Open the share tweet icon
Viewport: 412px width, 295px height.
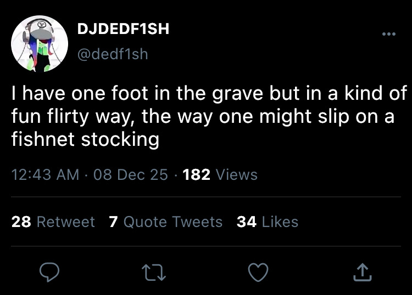(x=363, y=272)
